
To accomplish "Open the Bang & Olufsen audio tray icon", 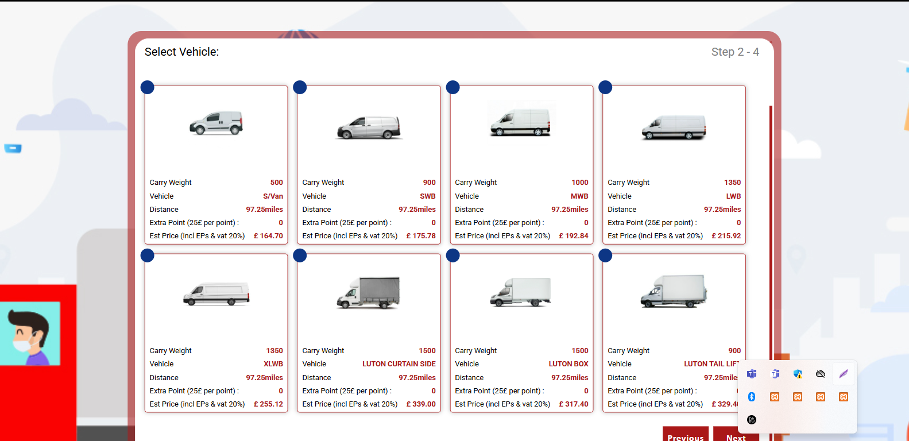I will [x=752, y=420].
